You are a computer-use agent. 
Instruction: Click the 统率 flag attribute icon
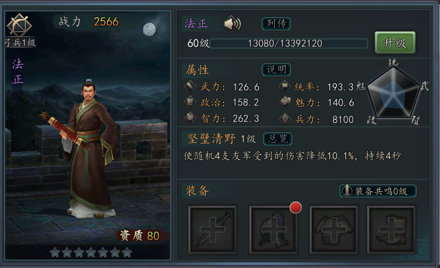click(285, 86)
